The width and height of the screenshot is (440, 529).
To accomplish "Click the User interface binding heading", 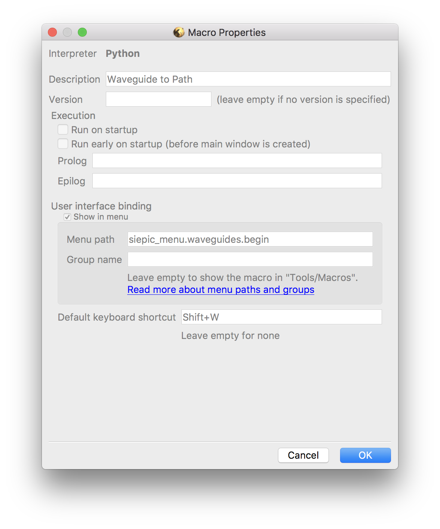I will (x=101, y=206).
